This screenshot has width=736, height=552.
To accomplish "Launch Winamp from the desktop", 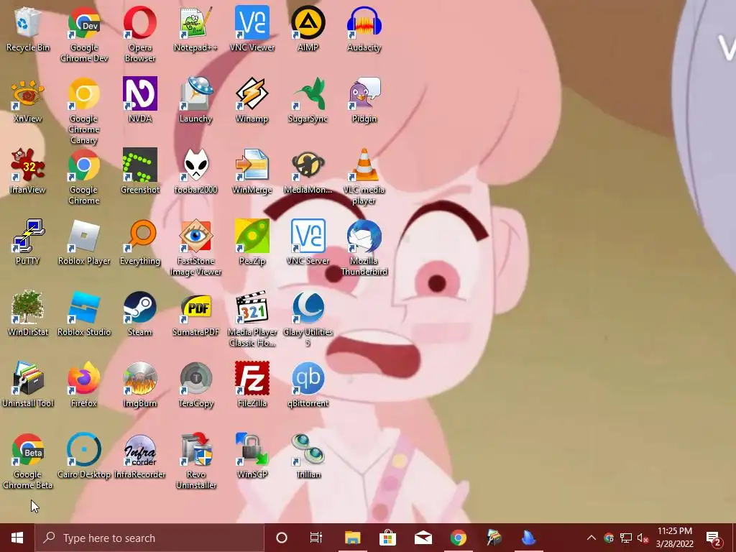I will coord(252,100).
